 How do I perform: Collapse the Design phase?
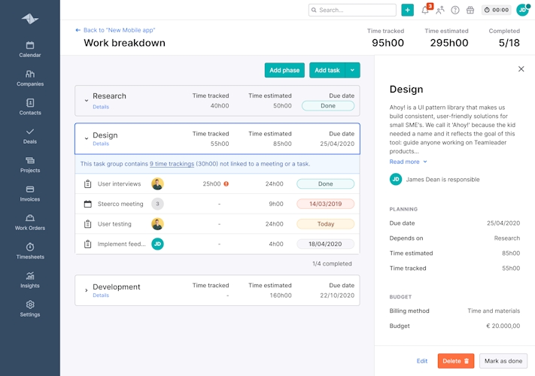87,138
